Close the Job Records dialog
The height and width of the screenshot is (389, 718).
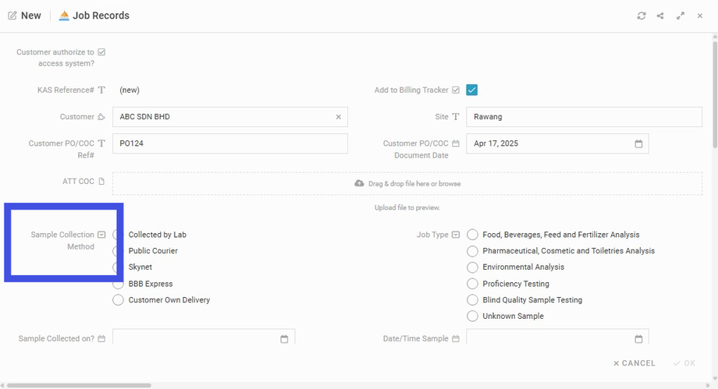coord(700,16)
